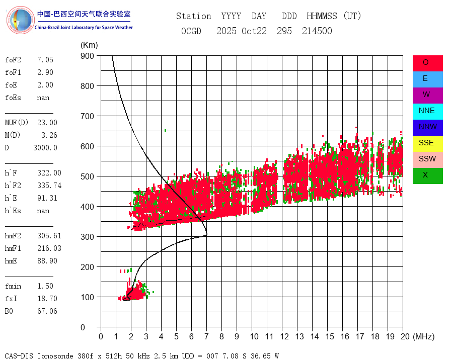Click the UT time 214500
Viewport: 453px width, 362px height.
(317, 31)
